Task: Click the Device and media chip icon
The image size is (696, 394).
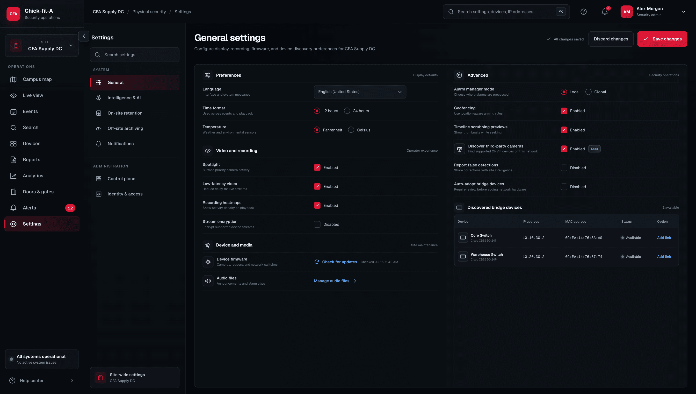Action: pyautogui.click(x=208, y=245)
